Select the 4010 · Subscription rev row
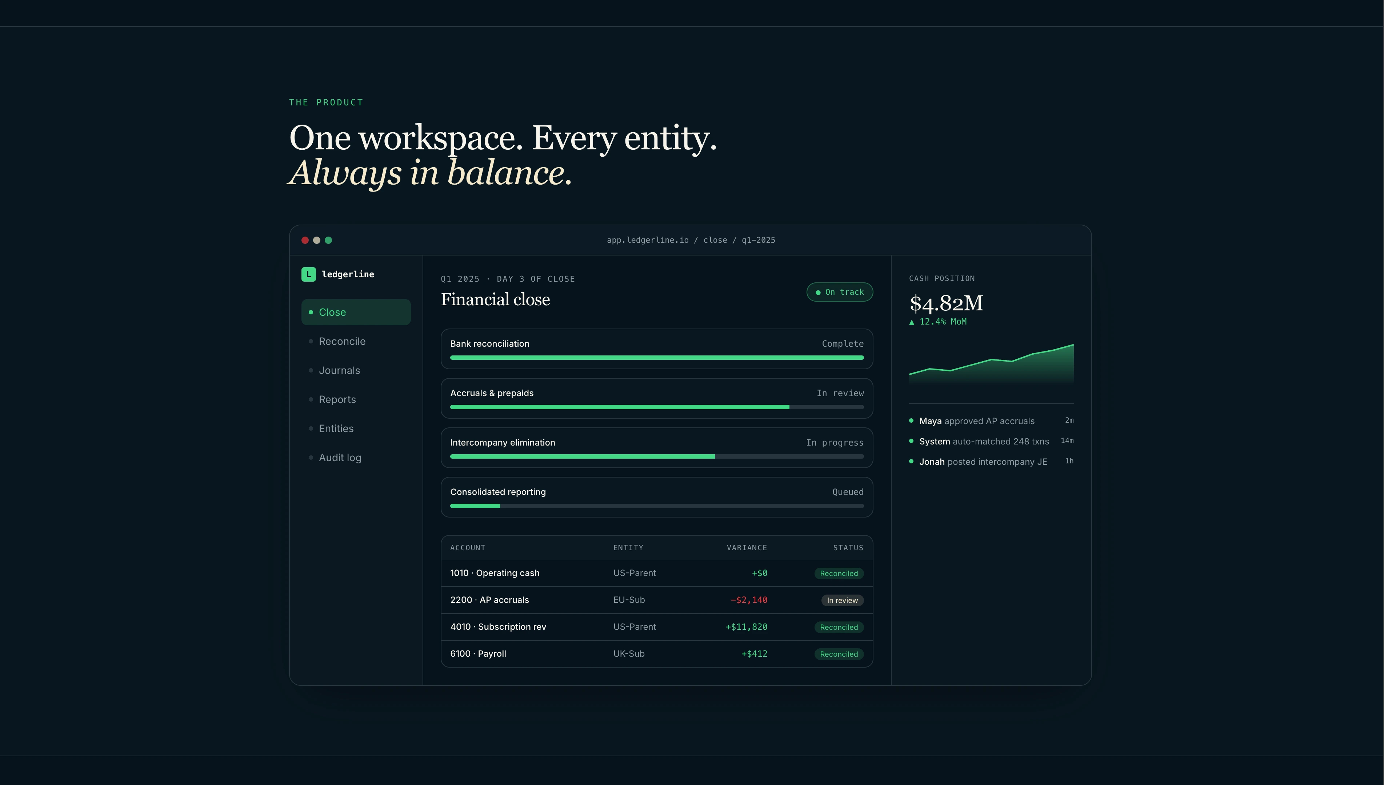 click(657, 627)
